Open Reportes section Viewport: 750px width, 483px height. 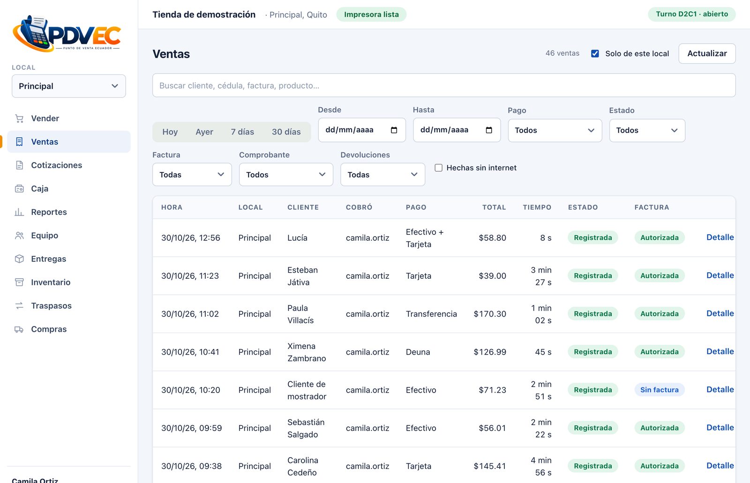pyautogui.click(x=69, y=212)
